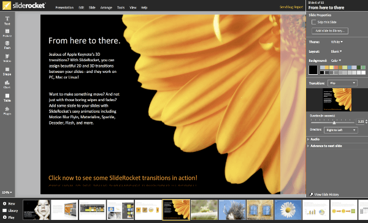Viewport: 368px width, 223px height.
Task: Pick the dark green palette swatch
Action: tap(359, 67)
